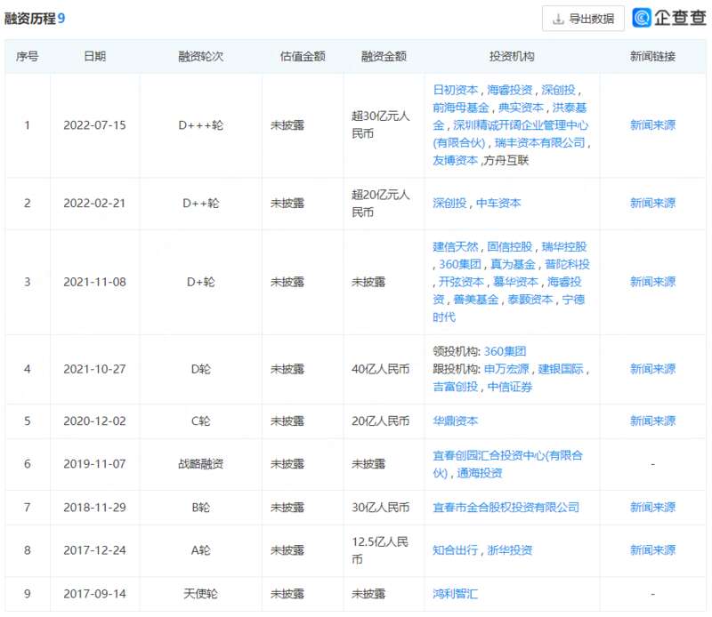This screenshot has height=617, width=712.
Task: Click the 融资历程 section heading
Action: click(30, 19)
